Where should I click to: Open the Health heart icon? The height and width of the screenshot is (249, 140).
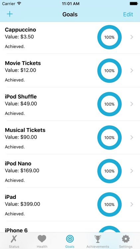(x=42, y=239)
